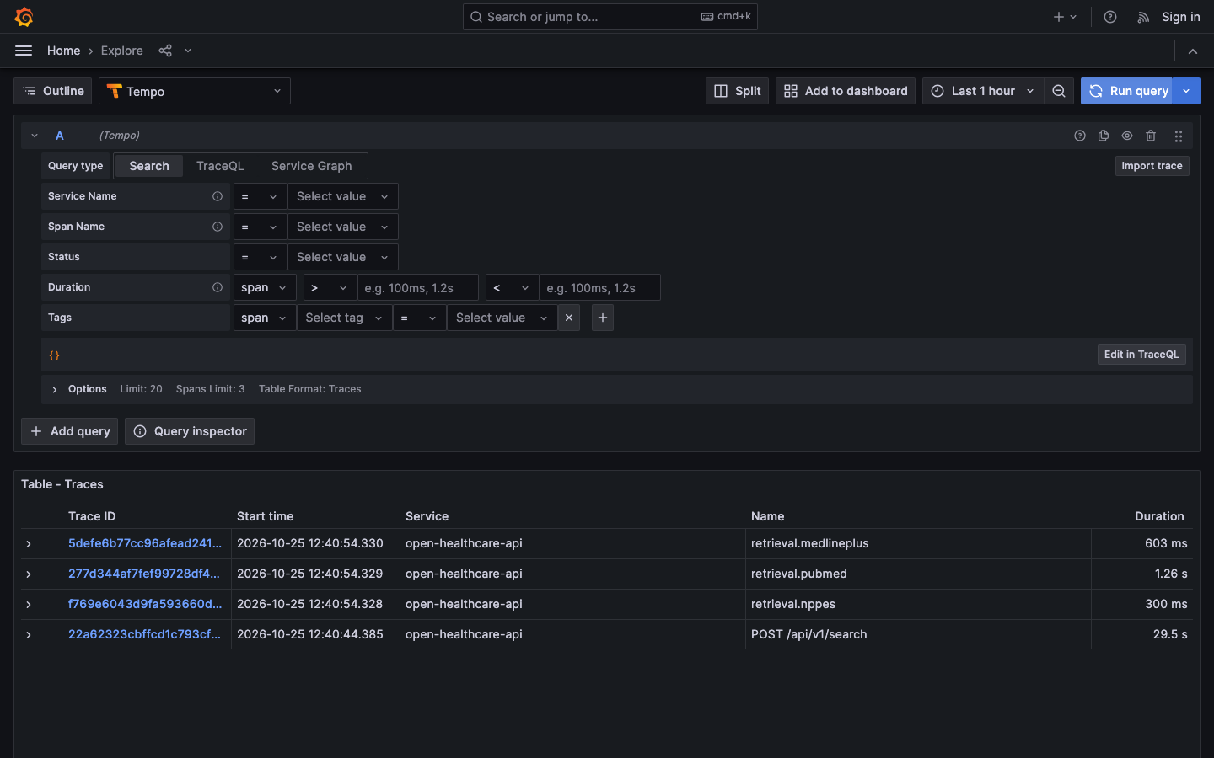Go to Home breadcrumb
The image size is (1214, 758).
pyautogui.click(x=64, y=51)
